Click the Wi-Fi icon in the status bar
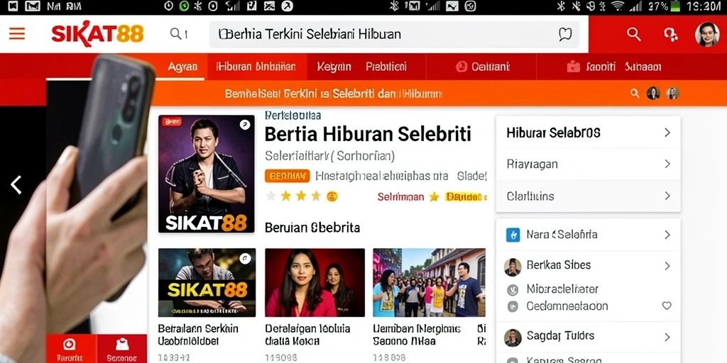Screen dimensions: 727x363 617,6
